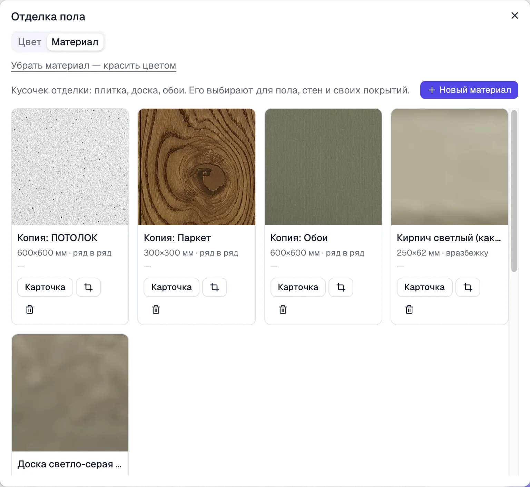Delete the Копия: Обои material
530x487 pixels.
click(283, 309)
